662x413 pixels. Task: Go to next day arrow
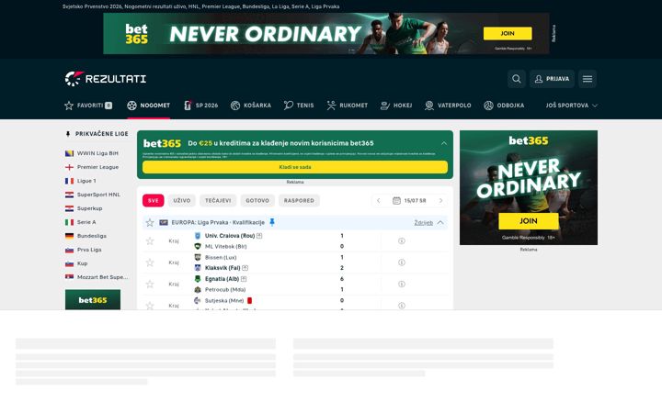440,201
